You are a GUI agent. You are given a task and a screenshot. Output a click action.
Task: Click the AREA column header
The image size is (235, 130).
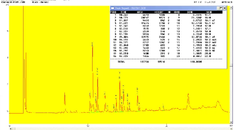click(x=140, y=12)
